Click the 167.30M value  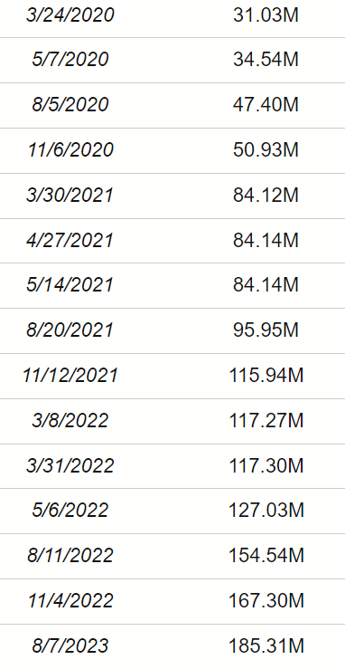coord(266,601)
